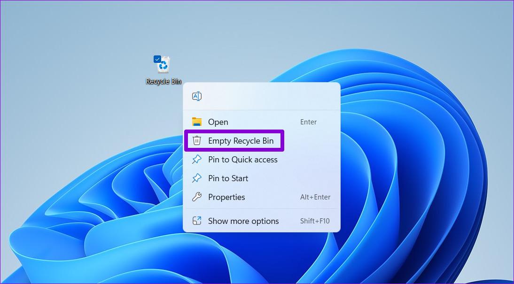Select Empty Recycle Bin from the menu
Viewport: 514px width, 284px height.
[241, 141]
